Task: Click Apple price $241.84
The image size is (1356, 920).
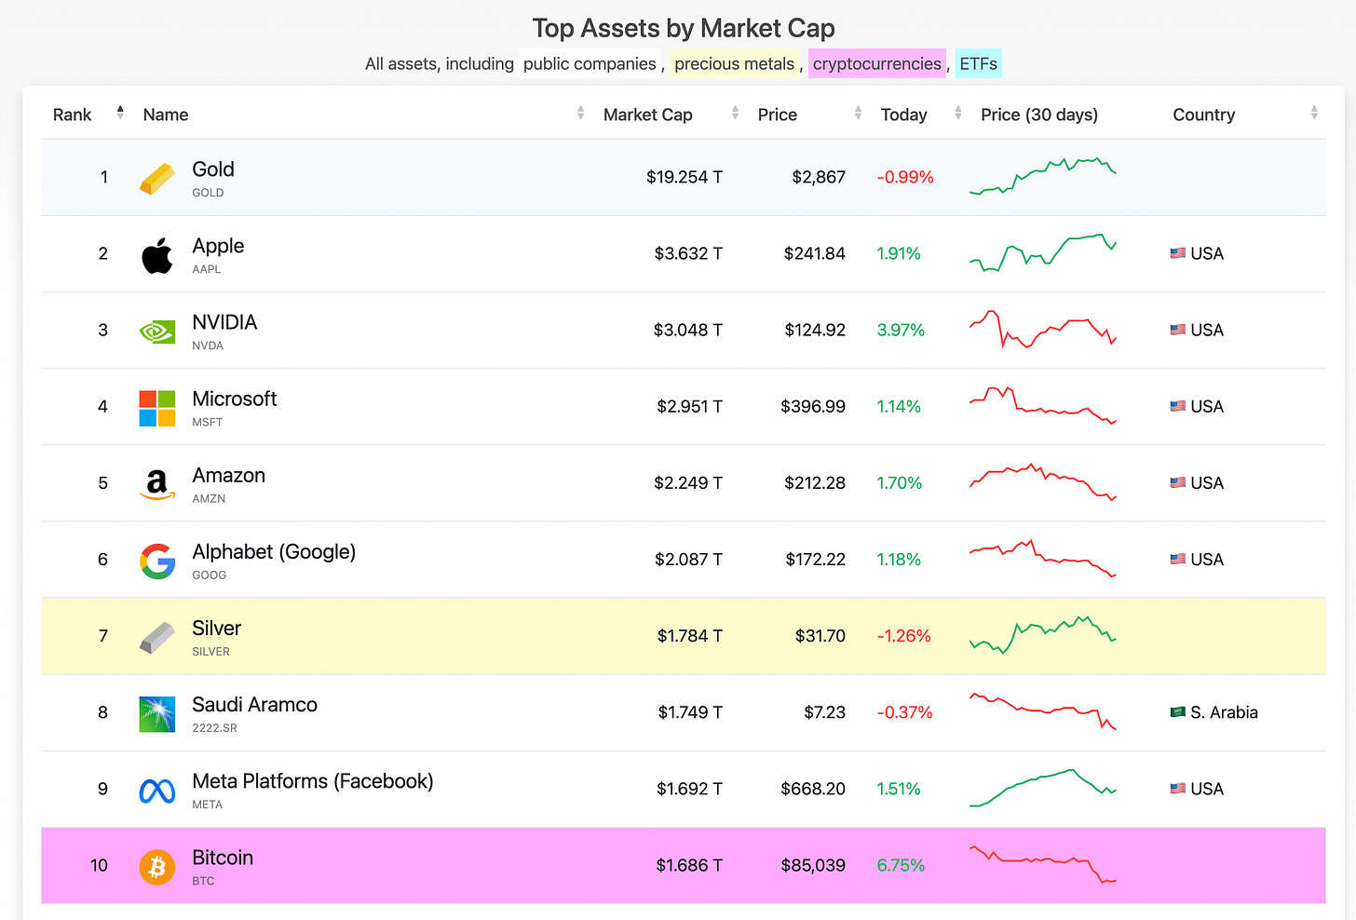Action: point(815,253)
